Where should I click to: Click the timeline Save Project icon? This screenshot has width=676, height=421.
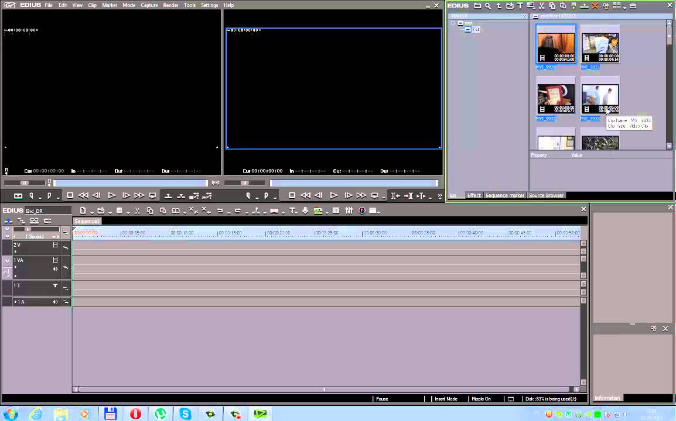pyautogui.click(x=119, y=210)
